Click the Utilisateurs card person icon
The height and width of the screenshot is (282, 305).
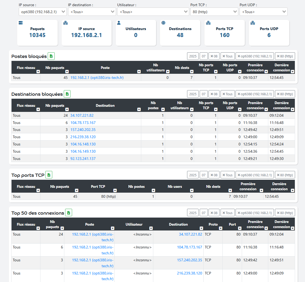coord(119,23)
